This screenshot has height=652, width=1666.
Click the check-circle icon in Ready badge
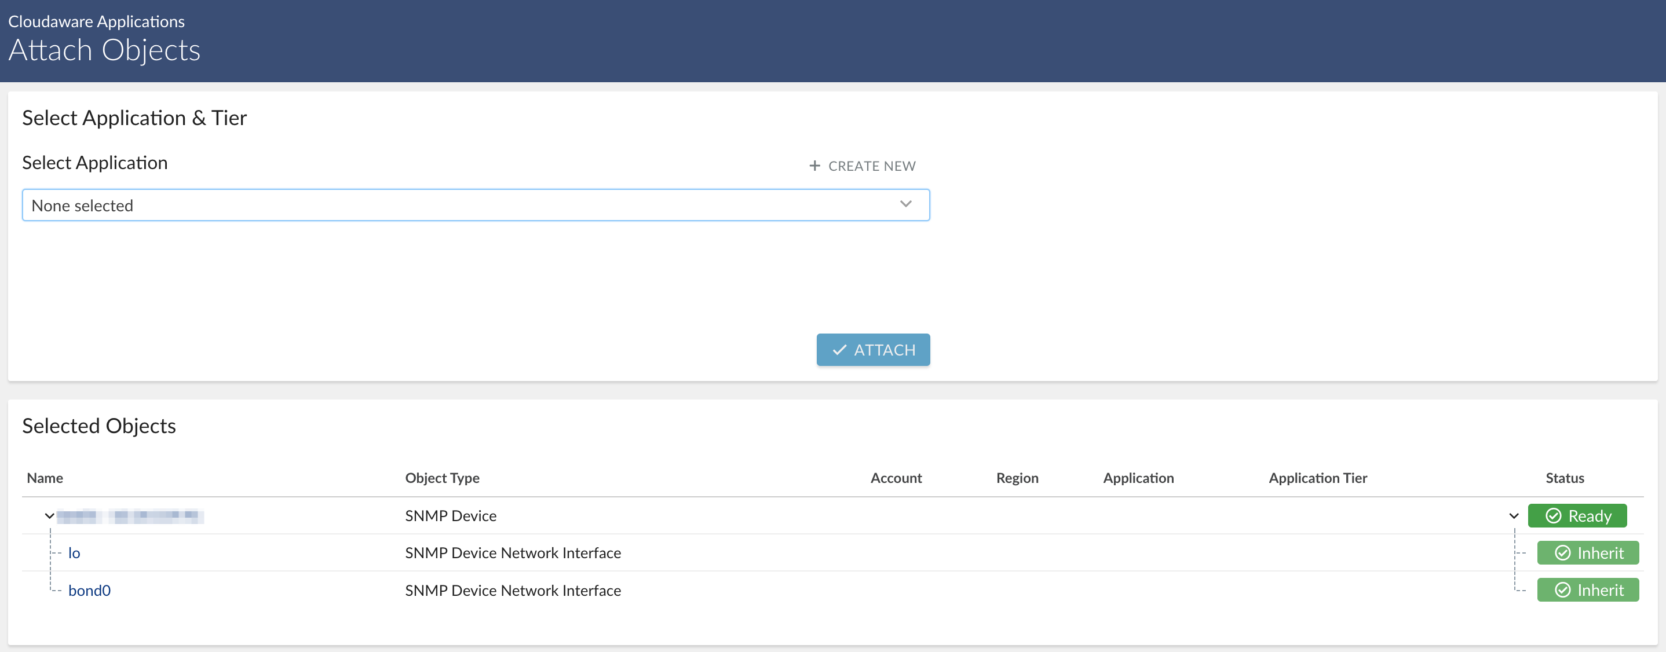1555,516
